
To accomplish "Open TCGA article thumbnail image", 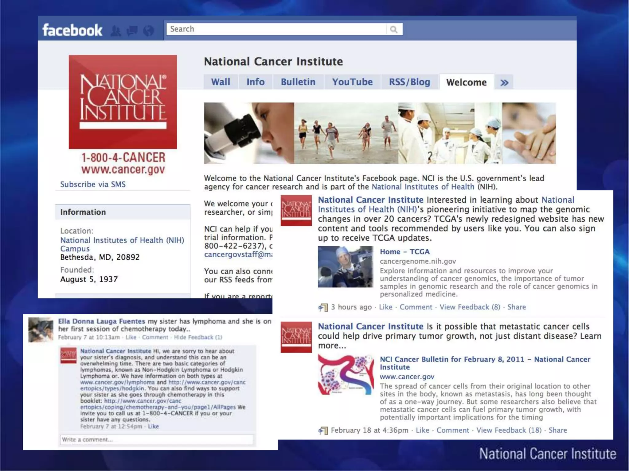I will tap(345, 266).
